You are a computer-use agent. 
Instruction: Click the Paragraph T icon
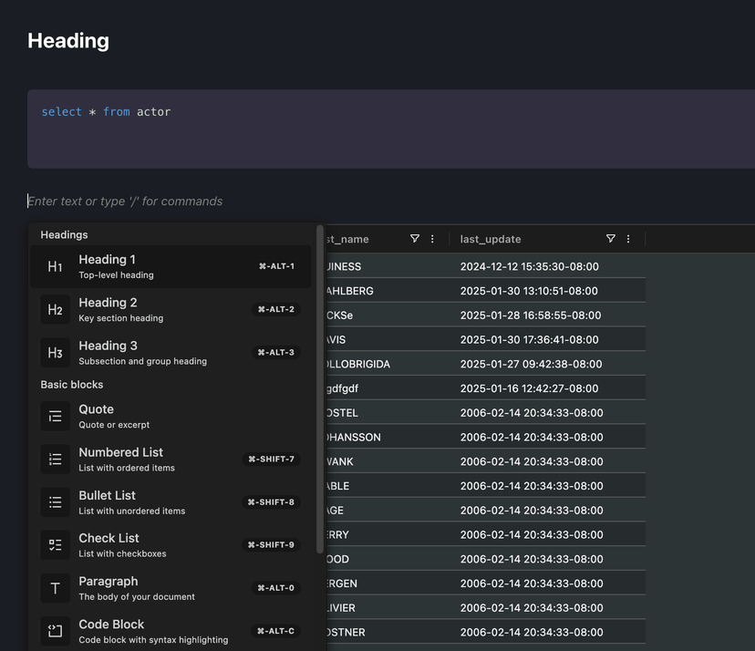click(55, 588)
